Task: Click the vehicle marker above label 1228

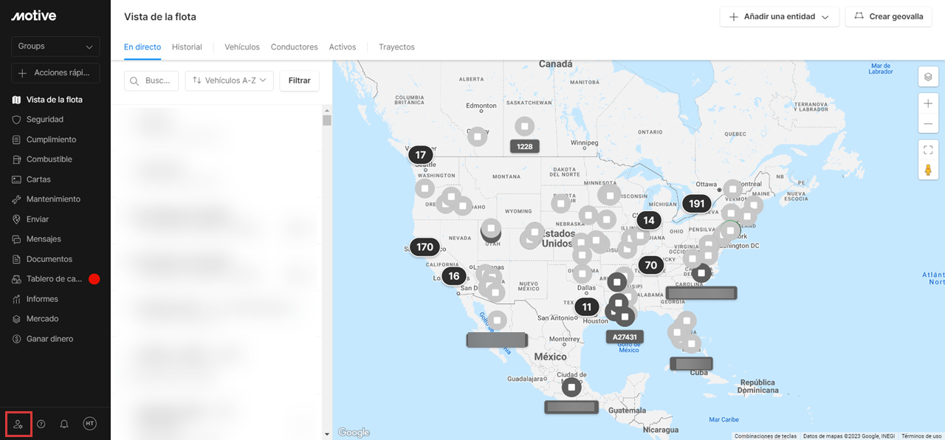Action: tap(524, 126)
